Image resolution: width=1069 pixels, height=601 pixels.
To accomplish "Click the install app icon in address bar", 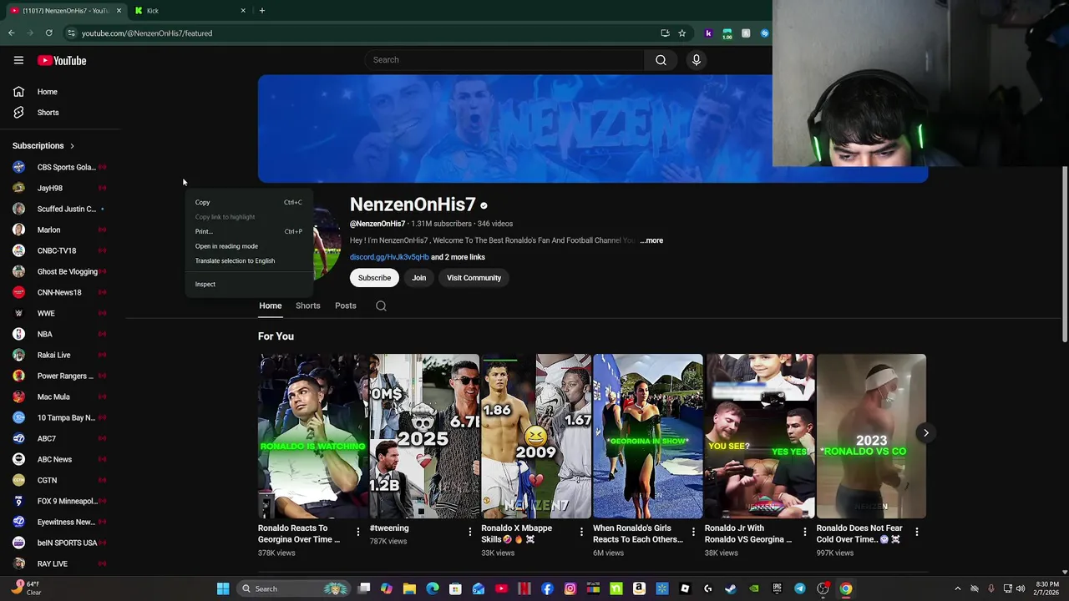I will coord(665,33).
